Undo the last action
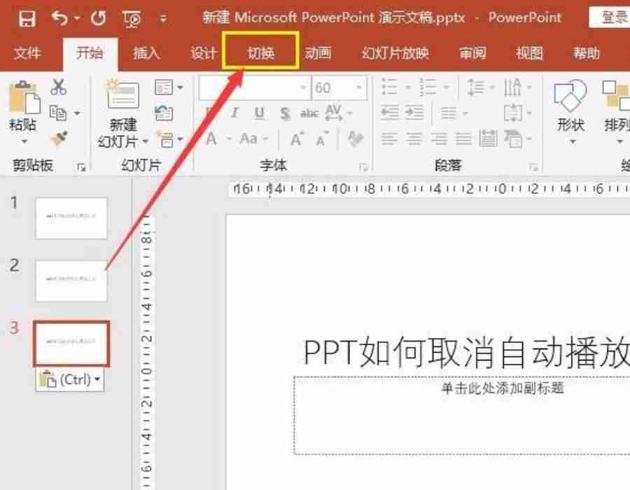Viewport: 630px width, 490px height. point(60,18)
